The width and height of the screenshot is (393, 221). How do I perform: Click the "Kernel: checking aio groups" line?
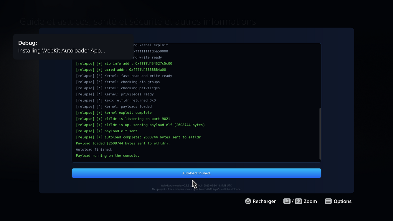point(118,82)
